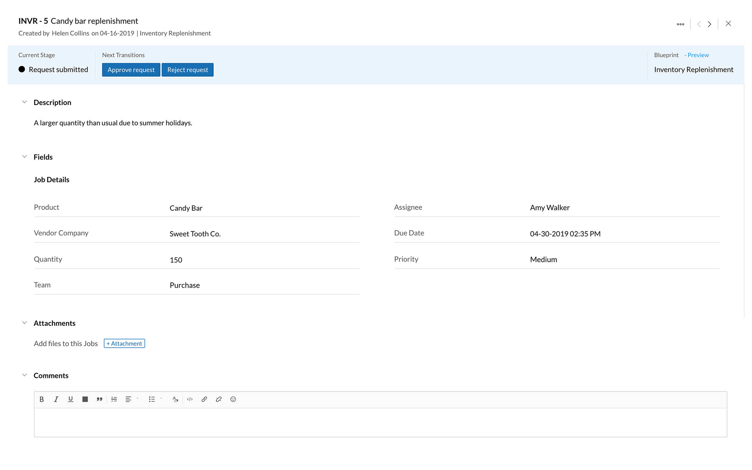Insert a hyperlink via link icon

click(204, 399)
